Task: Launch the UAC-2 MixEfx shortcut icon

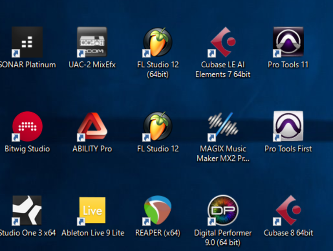Action: tap(92, 42)
